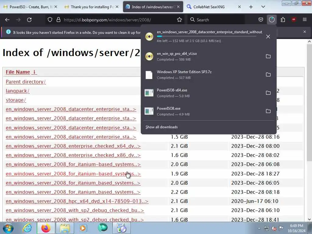This screenshot has width=312, height=234.
Task: Open Windows Media Player from taskbar
Action: [83, 228]
